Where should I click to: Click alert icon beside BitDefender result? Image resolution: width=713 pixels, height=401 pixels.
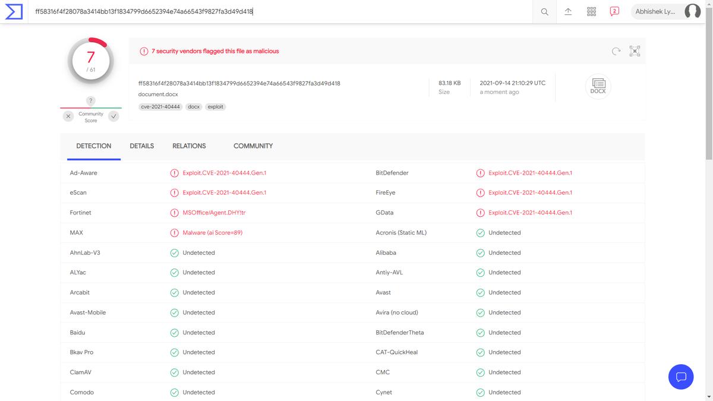[480, 173]
